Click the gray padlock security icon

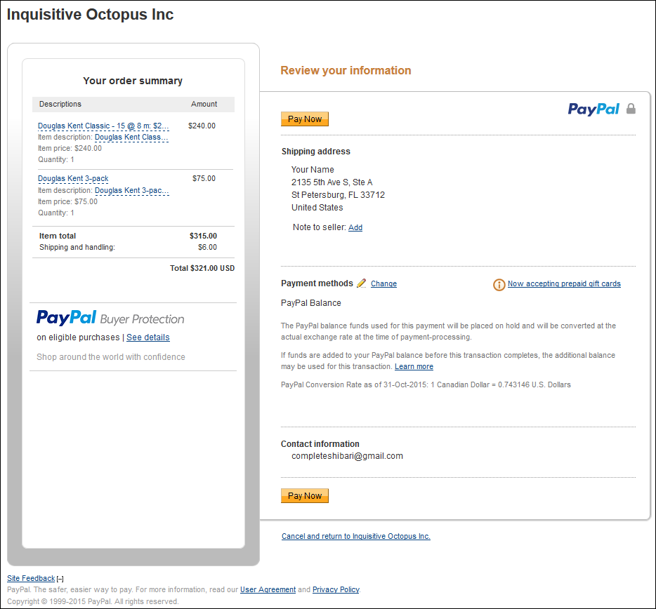coord(631,109)
